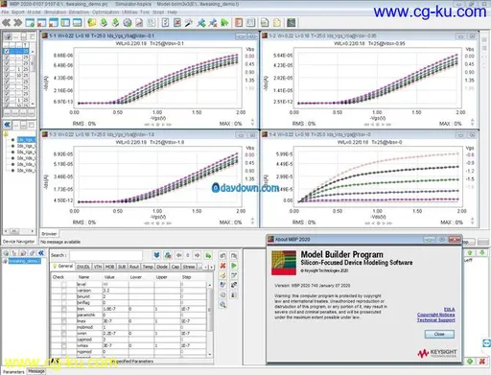The image size is (491, 375).
Task: Switch to the Diode parameter tab
Action: coord(162,267)
